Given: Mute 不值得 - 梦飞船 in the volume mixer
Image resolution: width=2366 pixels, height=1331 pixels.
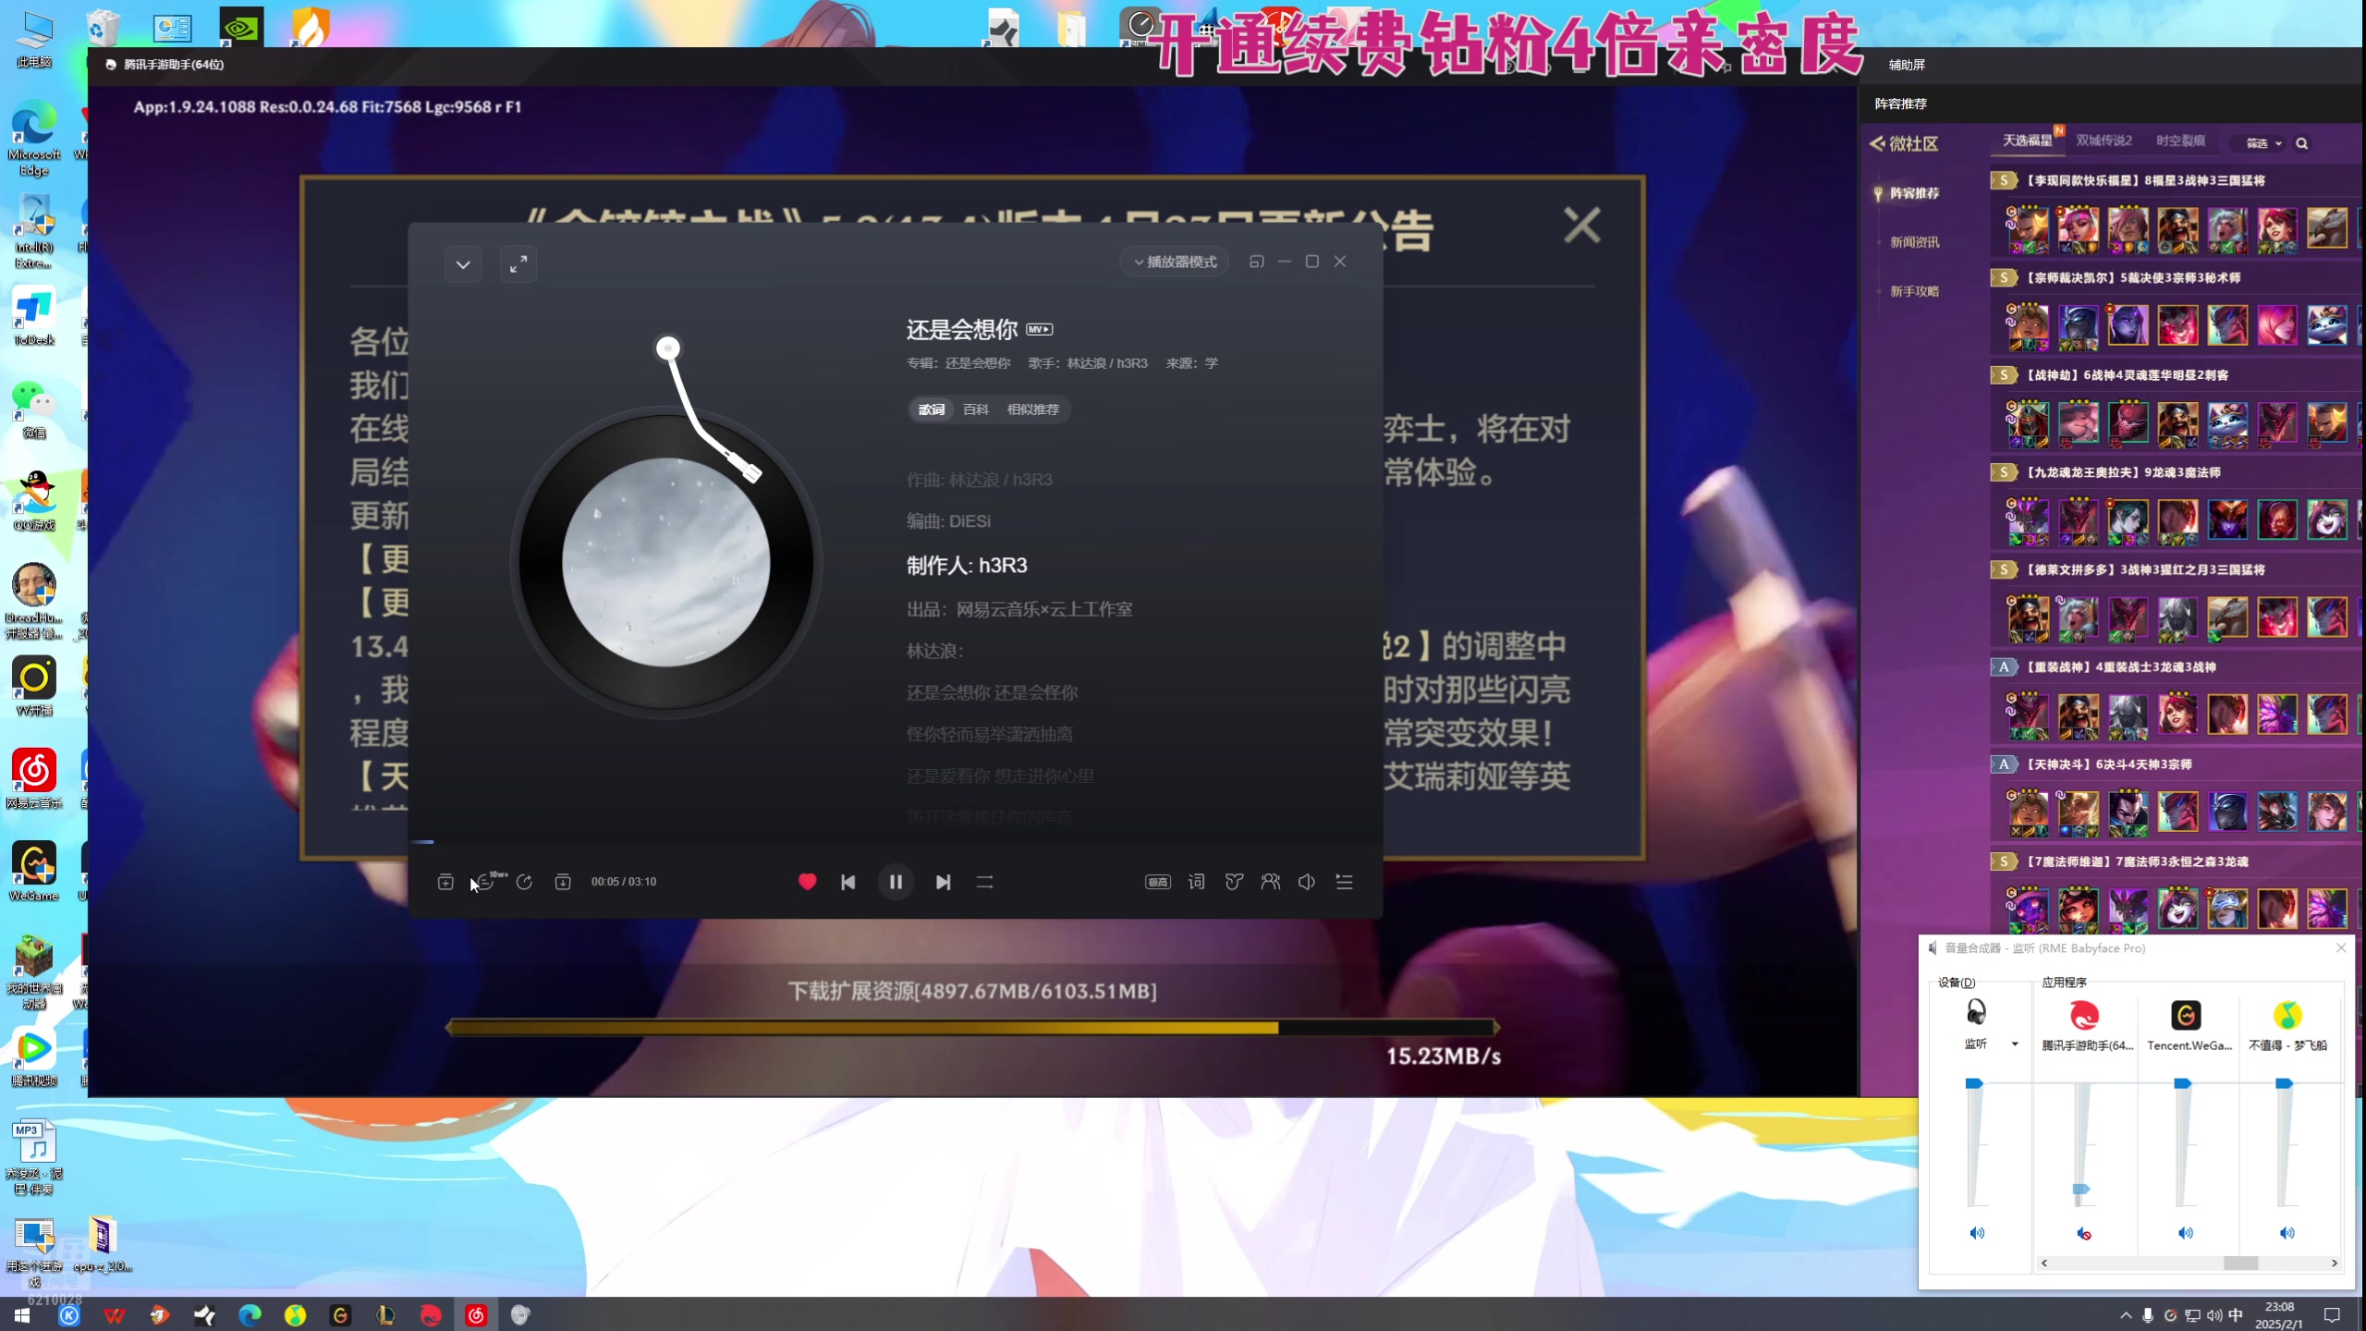Looking at the screenshot, I should [2287, 1233].
